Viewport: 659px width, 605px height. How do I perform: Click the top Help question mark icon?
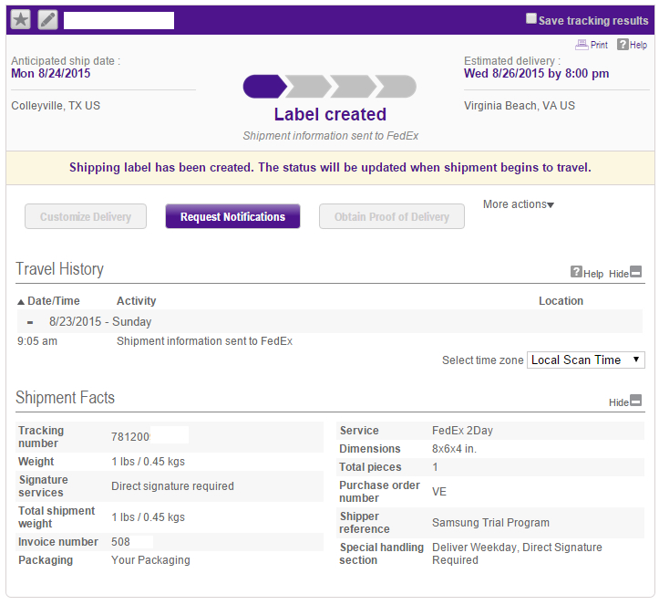[x=623, y=44]
